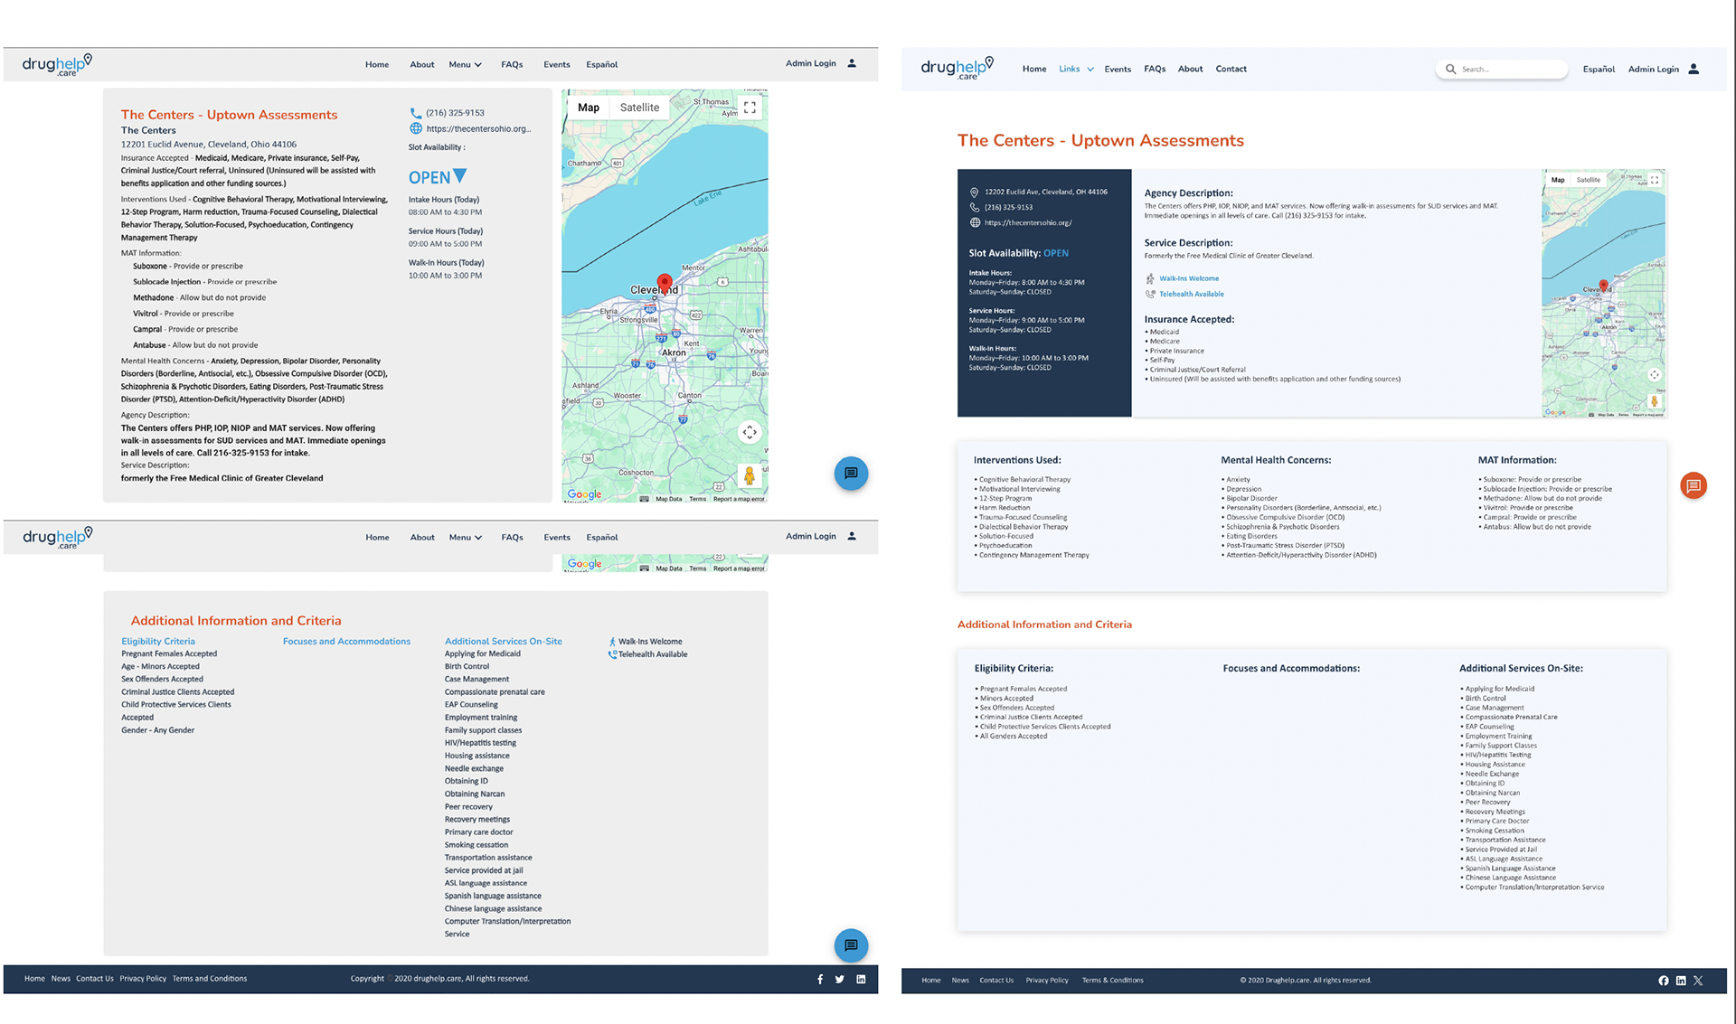The height and width of the screenshot is (1024, 1736).
Task: Click location pin icon in the dark info card
Action: [974, 192]
